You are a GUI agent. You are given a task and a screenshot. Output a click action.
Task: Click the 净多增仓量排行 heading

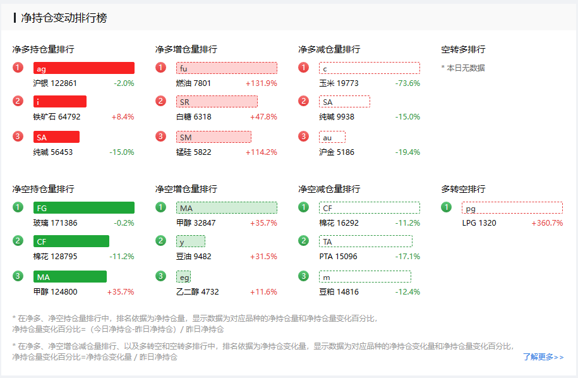click(186, 49)
